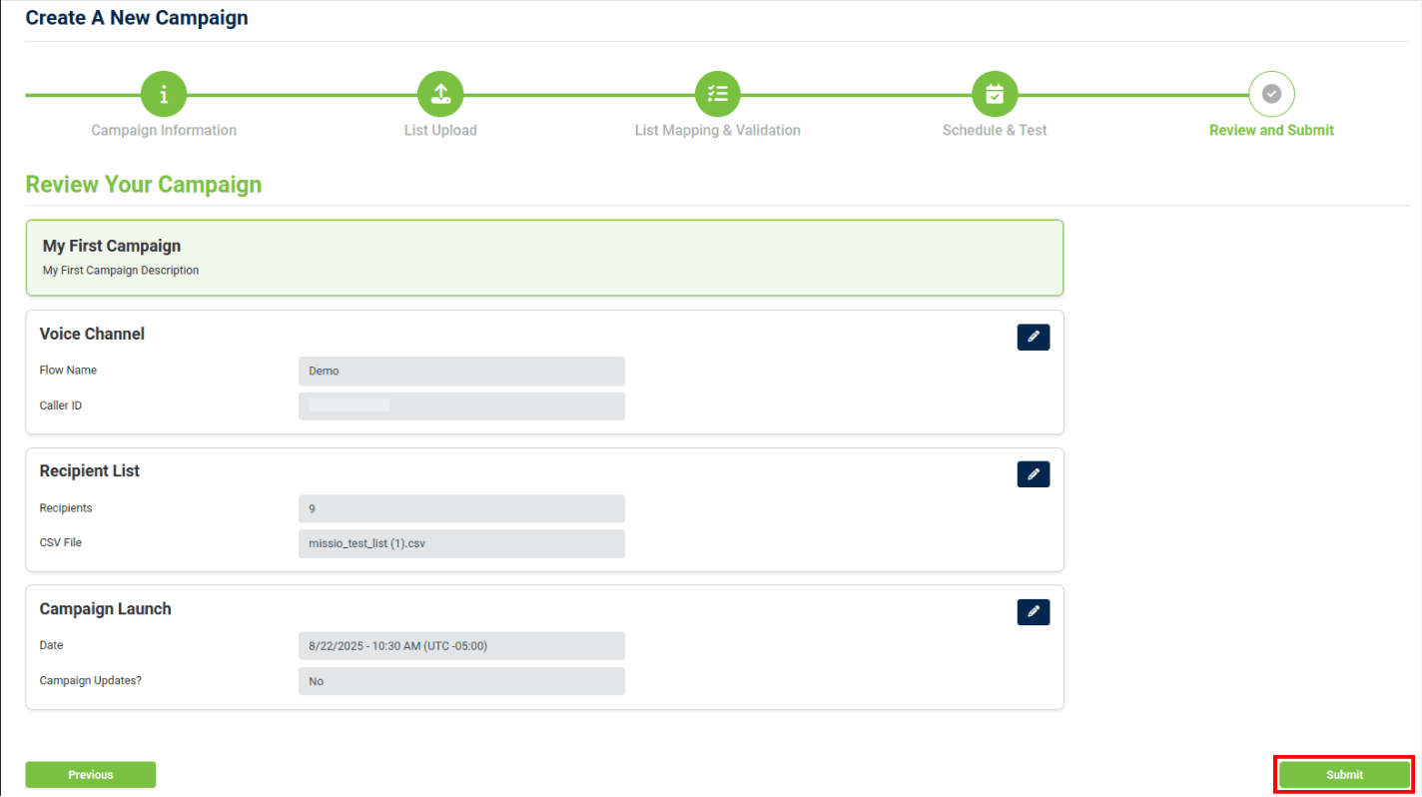Go back with the Previous button

(91, 775)
